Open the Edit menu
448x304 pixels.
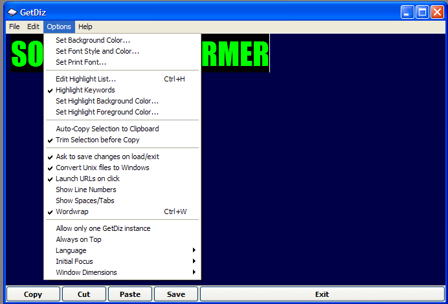33,27
